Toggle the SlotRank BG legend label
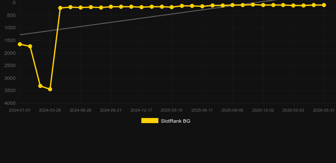This screenshot has width=336, height=163. tap(176, 121)
